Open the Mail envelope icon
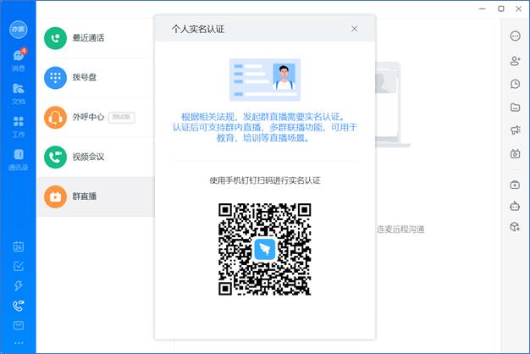Viewport: 530px width, 354px height. click(19, 325)
